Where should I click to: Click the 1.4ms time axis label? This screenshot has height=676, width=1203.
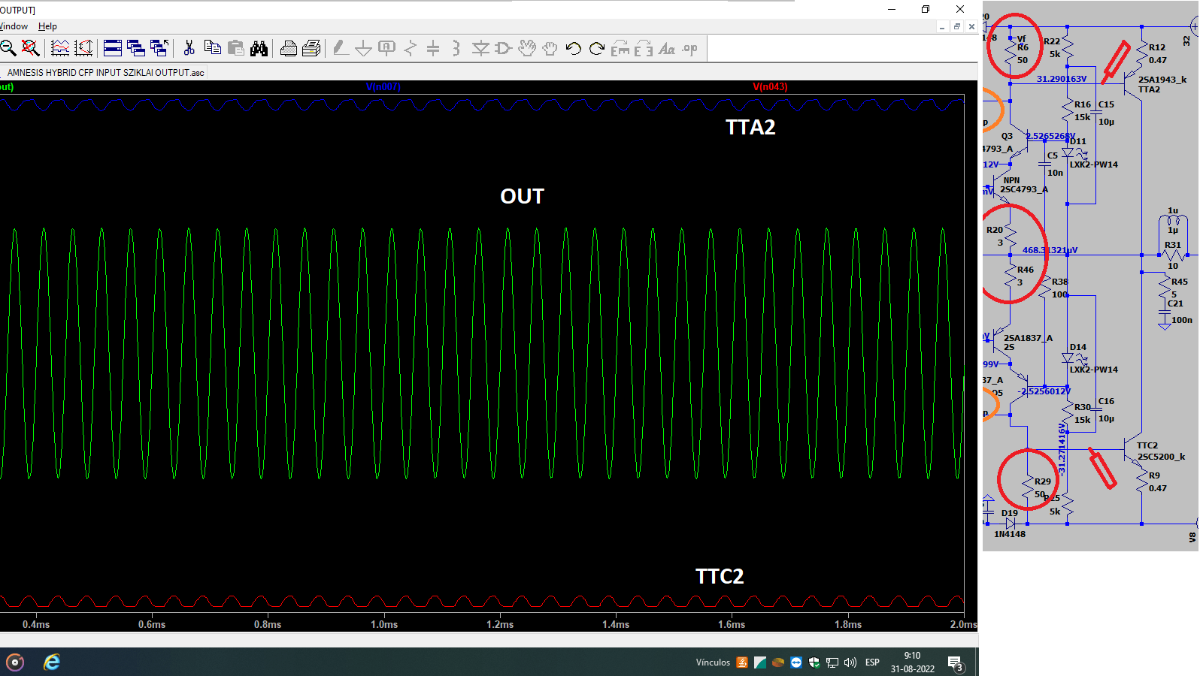pos(616,625)
